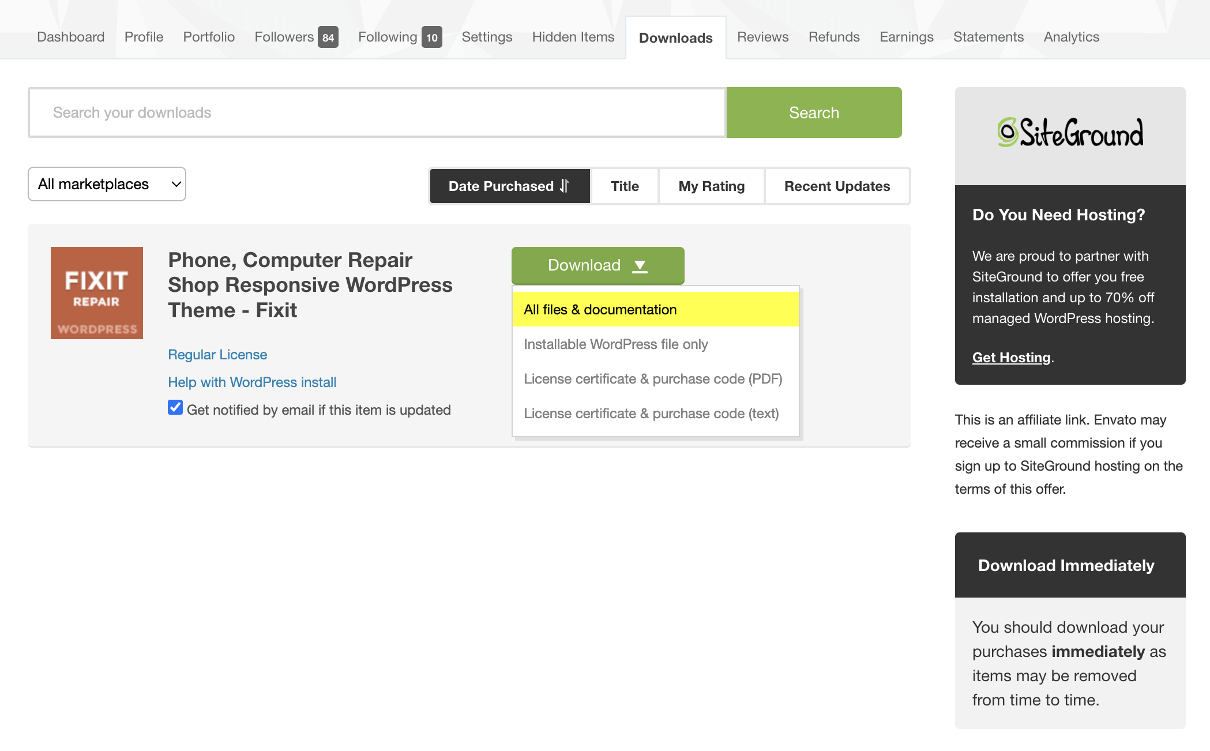Viewport: 1210px width, 751px height.
Task: Choose Installable WordPress file only
Action: click(x=615, y=344)
